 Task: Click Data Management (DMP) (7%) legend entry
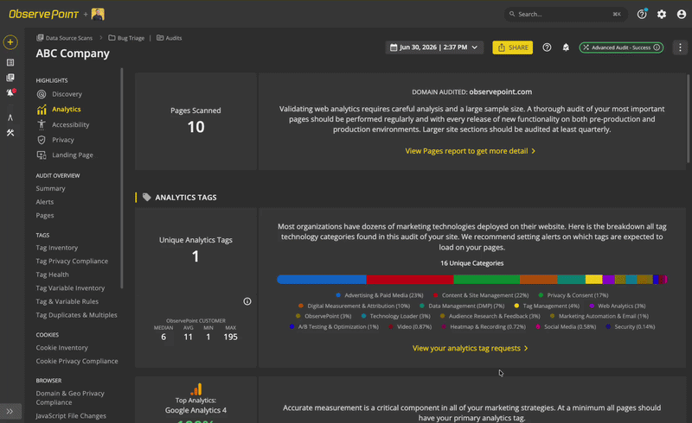462,306
